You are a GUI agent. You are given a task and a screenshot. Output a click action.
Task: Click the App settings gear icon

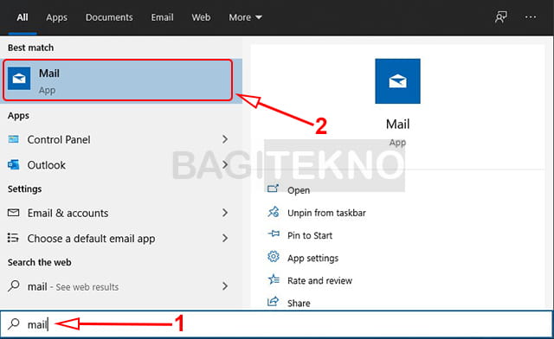[x=274, y=256]
